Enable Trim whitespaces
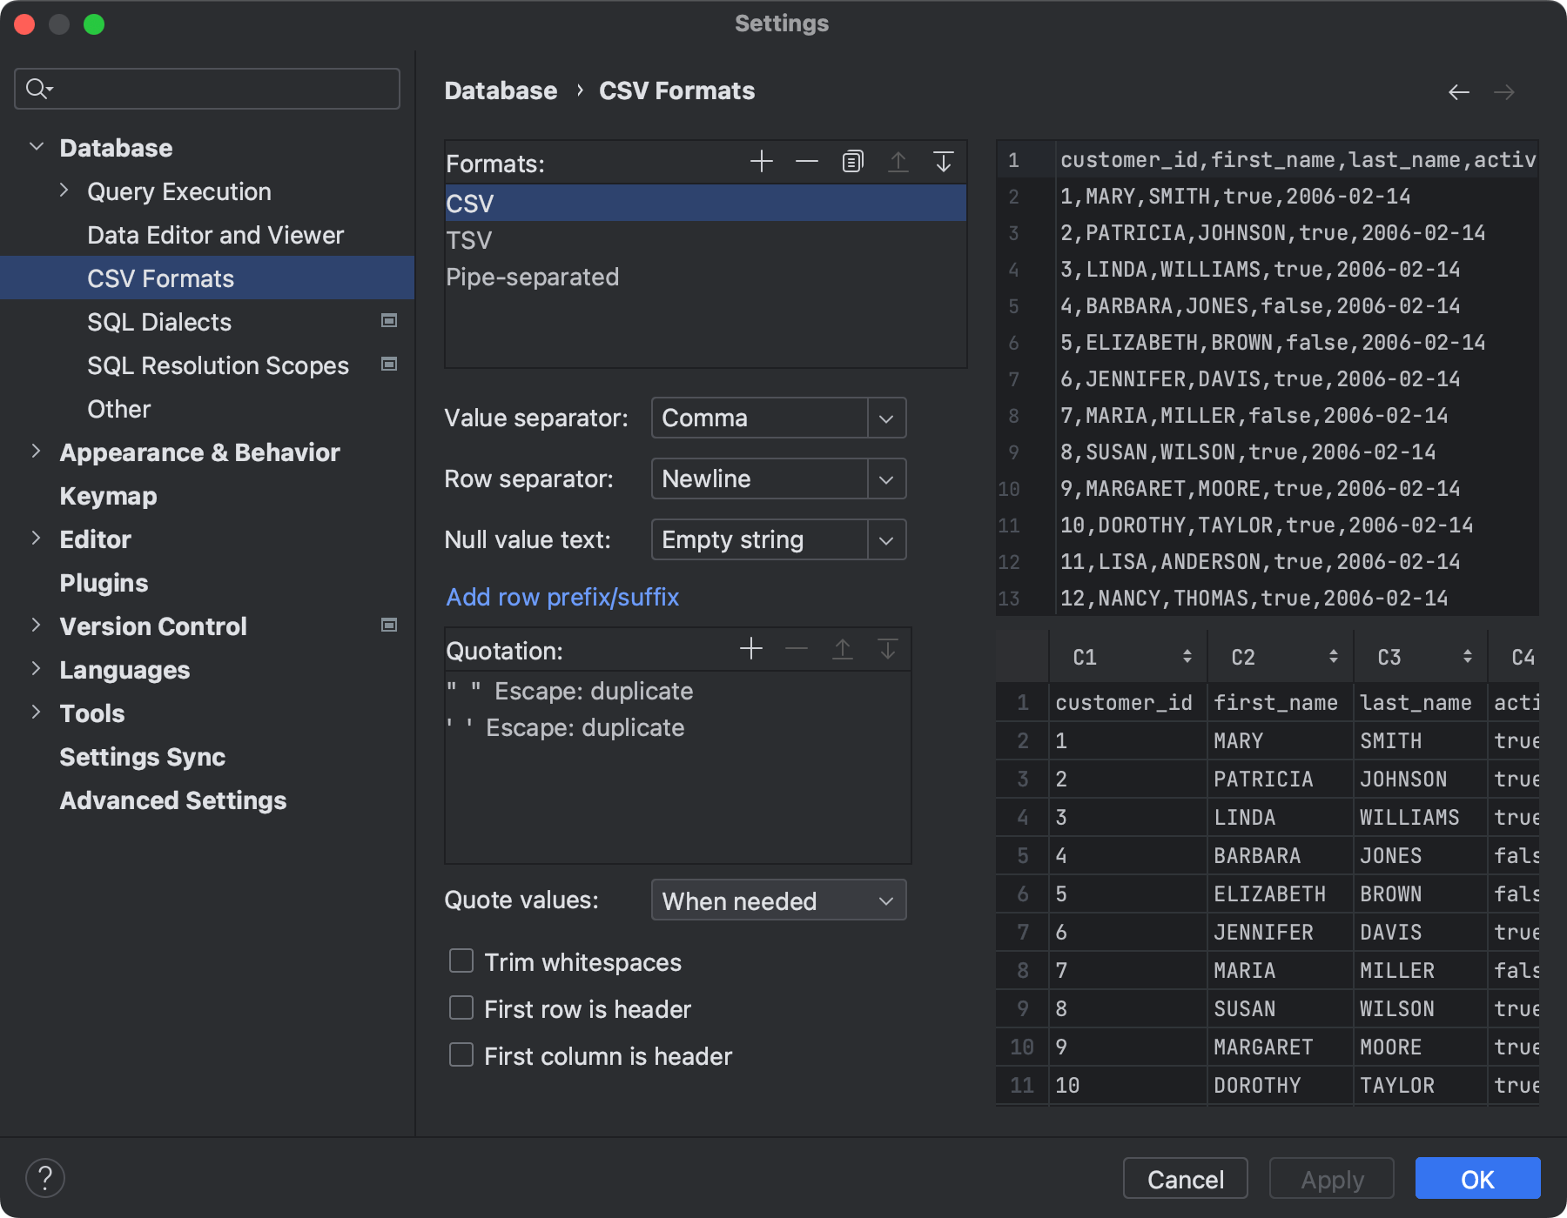Image resolution: width=1567 pixels, height=1218 pixels. [461, 960]
